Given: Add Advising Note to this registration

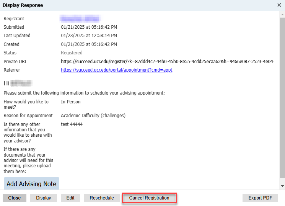Looking at the screenshot, I should (x=31, y=184).
